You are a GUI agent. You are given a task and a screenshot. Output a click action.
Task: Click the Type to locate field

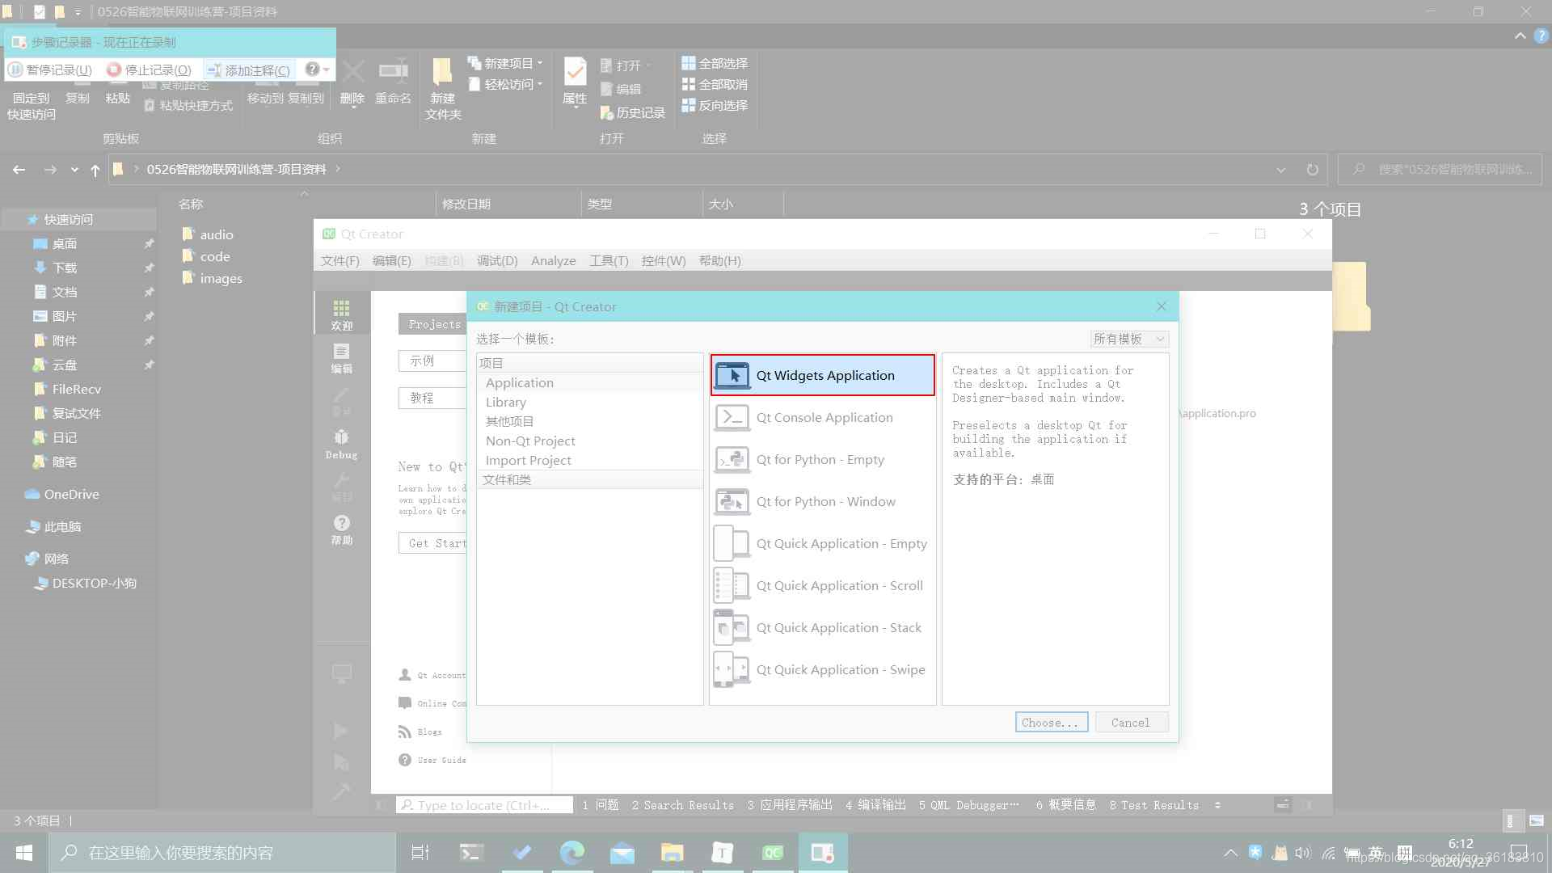pyautogui.click(x=483, y=805)
